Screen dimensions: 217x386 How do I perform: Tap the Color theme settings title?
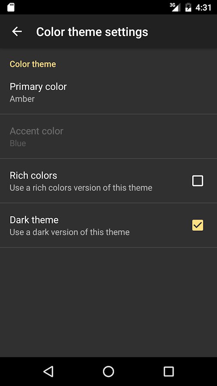point(92,32)
